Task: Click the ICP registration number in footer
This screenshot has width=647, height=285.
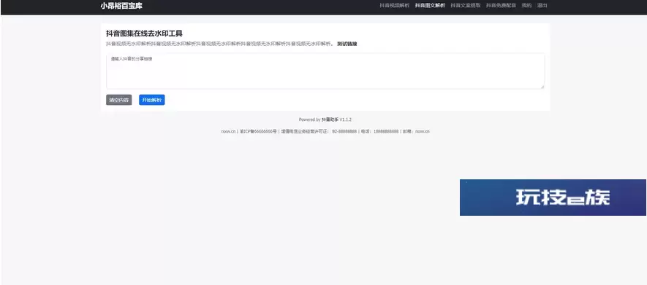Action: pos(258,132)
